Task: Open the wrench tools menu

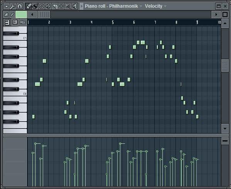Action: (13, 6)
